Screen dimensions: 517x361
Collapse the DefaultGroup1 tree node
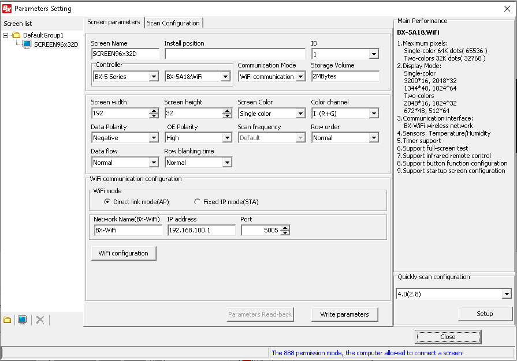[x=5, y=35]
